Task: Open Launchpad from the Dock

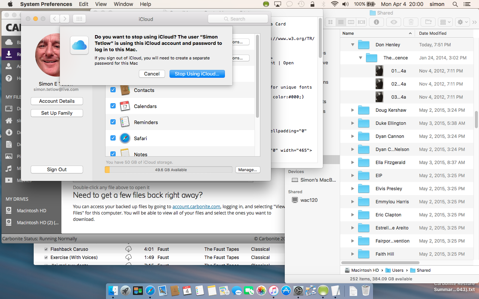Action: coord(125,290)
